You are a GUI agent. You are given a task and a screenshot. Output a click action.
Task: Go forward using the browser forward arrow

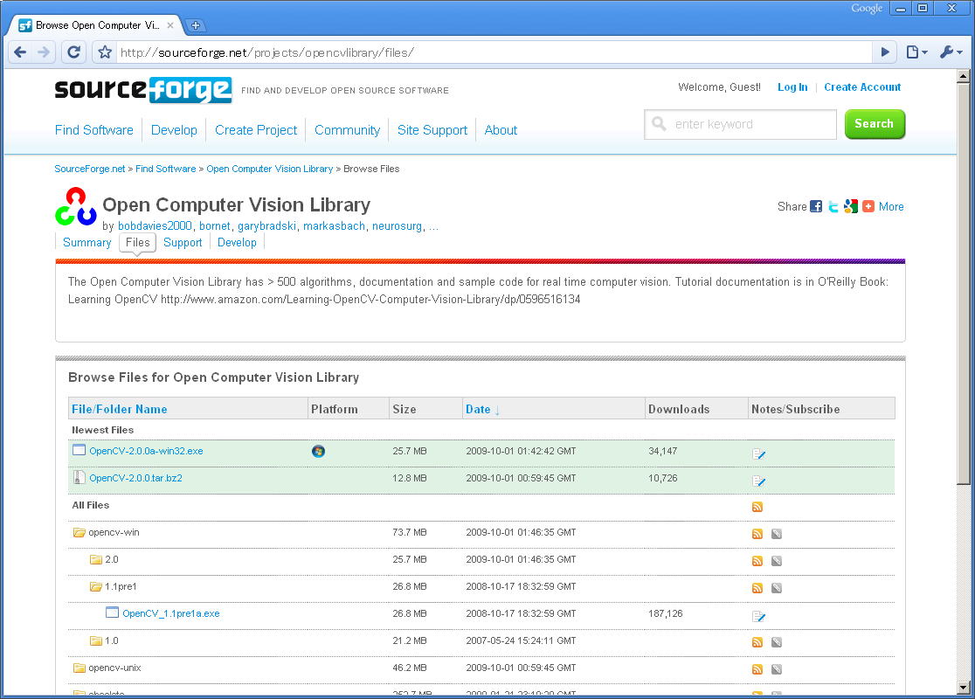[44, 52]
